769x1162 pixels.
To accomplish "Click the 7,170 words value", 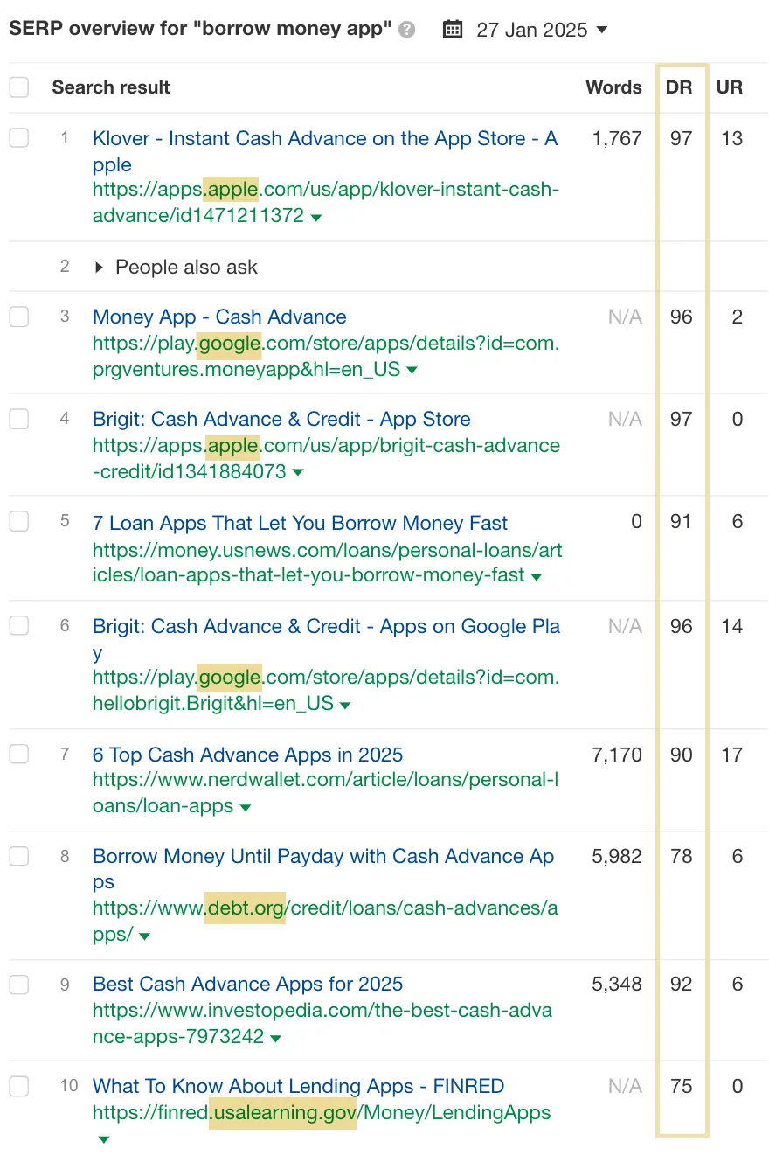I will pos(617,755).
